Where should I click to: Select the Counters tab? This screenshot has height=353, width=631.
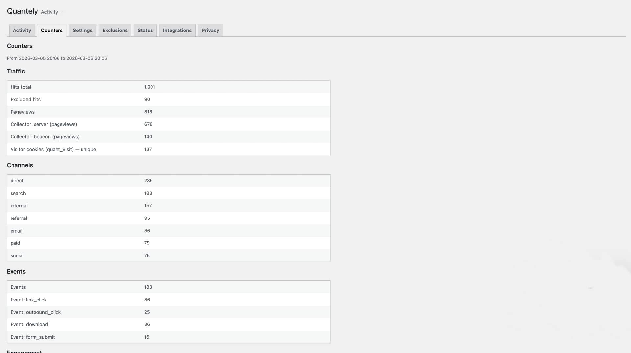pyautogui.click(x=52, y=30)
